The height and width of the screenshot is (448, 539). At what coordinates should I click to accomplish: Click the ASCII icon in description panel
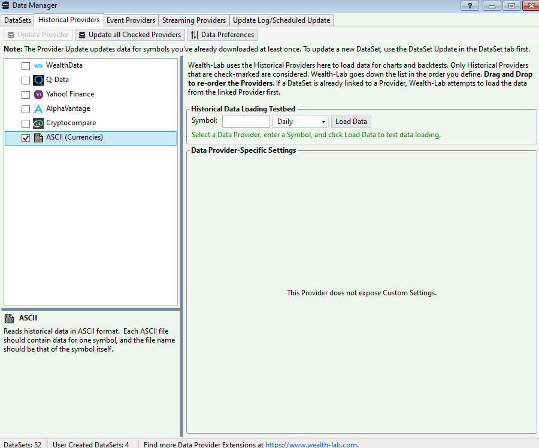9,319
